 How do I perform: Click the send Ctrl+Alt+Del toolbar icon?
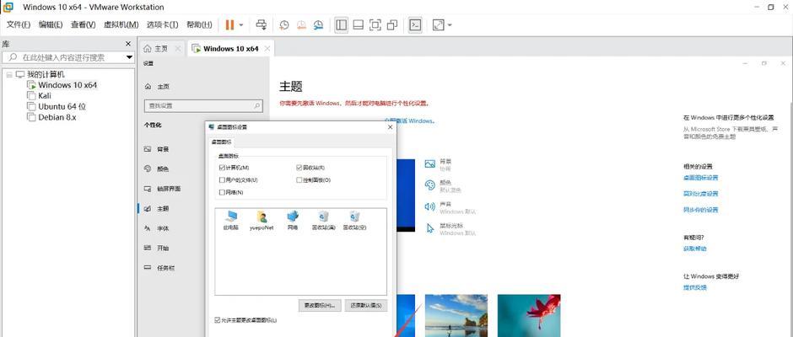[x=261, y=24]
